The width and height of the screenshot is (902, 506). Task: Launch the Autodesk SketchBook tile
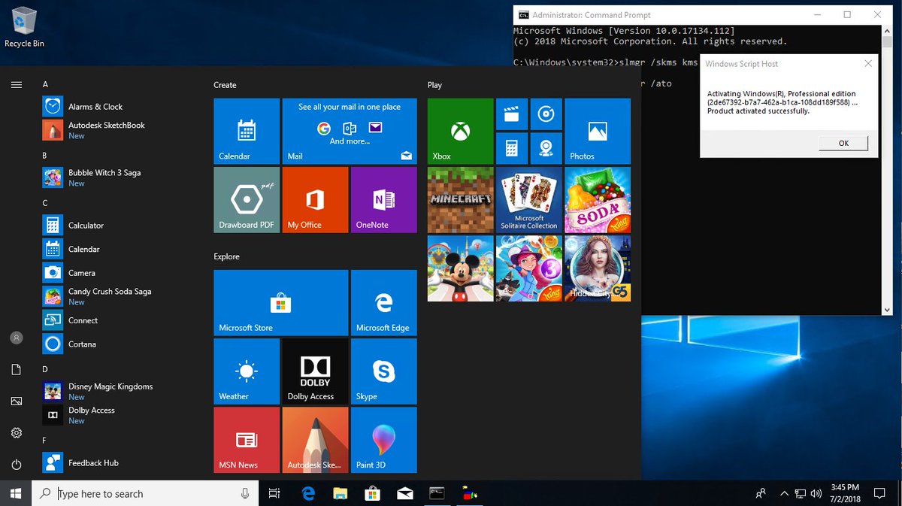[315, 440]
